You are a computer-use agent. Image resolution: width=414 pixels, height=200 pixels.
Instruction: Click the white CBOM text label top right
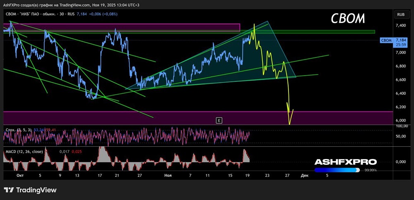pyautogui.click(x=348, y=19)
